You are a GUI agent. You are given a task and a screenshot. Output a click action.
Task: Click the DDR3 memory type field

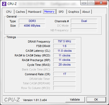click(x=32, y=21)
